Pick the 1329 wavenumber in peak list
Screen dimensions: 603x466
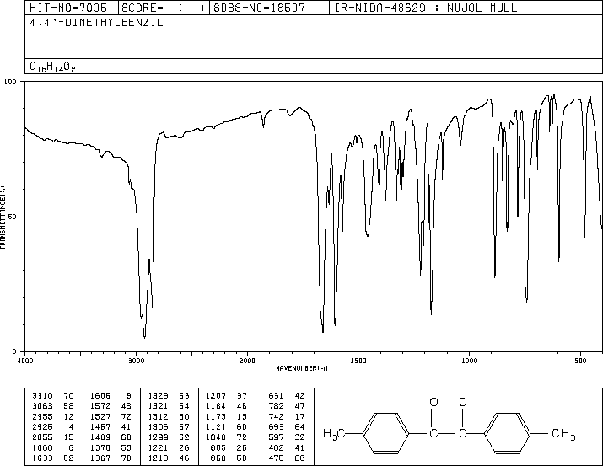tap(158, 395)
